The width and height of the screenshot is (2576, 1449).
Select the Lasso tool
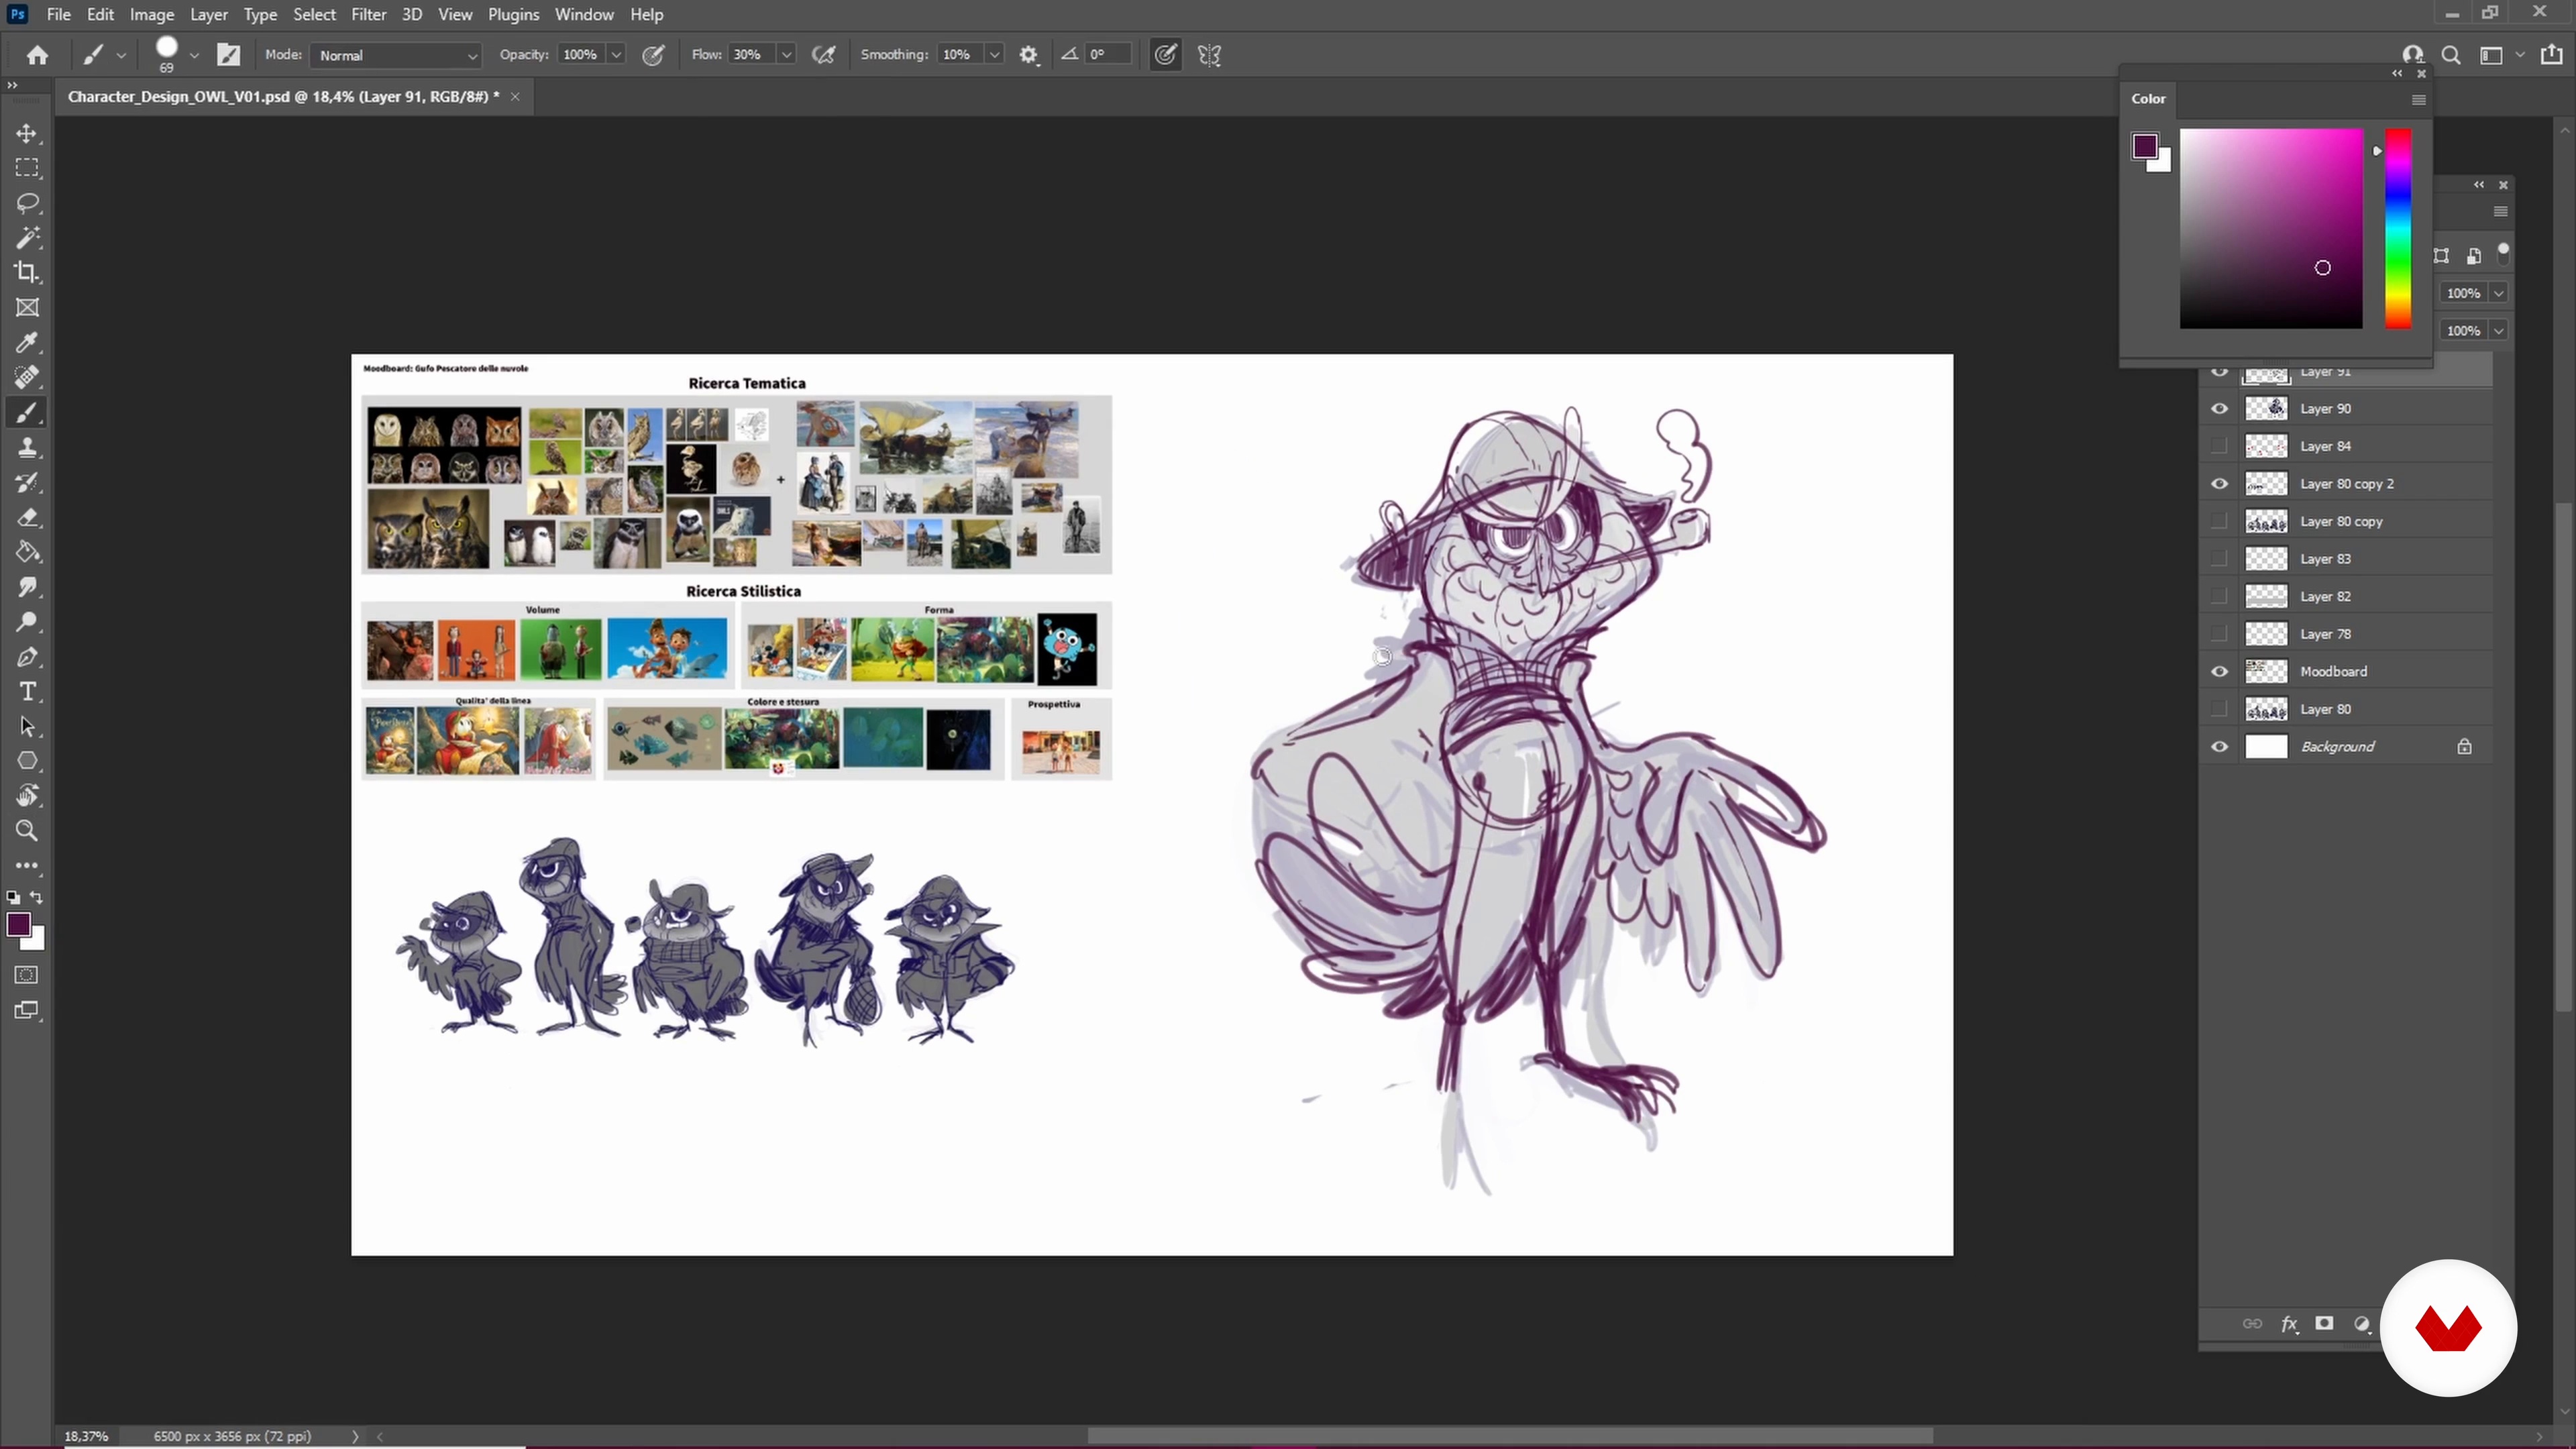[x=27, y=203]
